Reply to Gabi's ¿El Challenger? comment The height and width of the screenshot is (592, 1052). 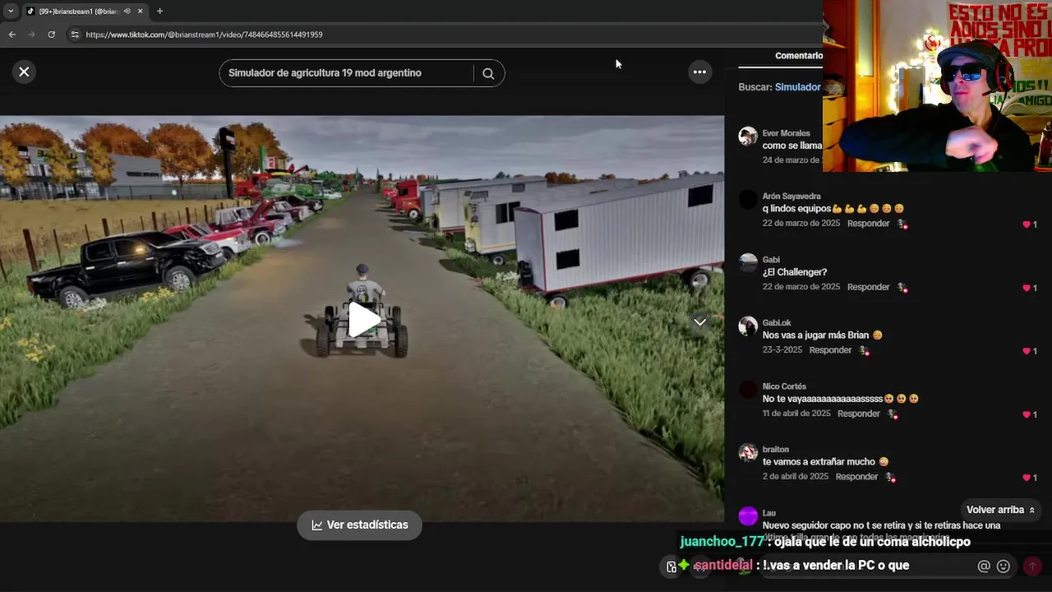tap(868, 287)
